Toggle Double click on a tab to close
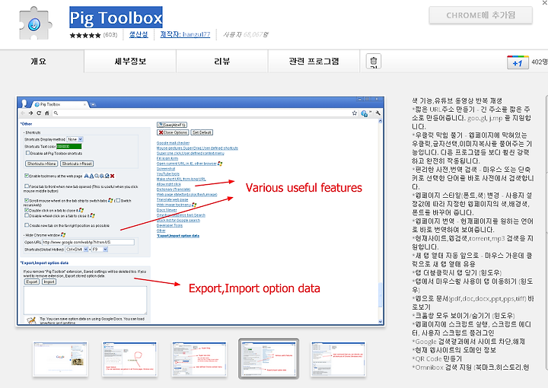This screenshot has height=388, width=548. click(27, 210)
